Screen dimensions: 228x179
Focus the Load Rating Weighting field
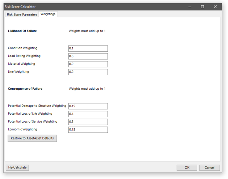coord(88,56)
